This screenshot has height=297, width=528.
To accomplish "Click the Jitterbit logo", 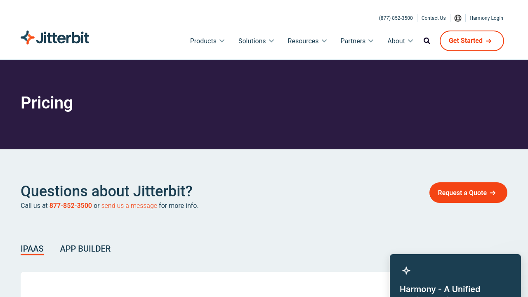I will 55,38.
